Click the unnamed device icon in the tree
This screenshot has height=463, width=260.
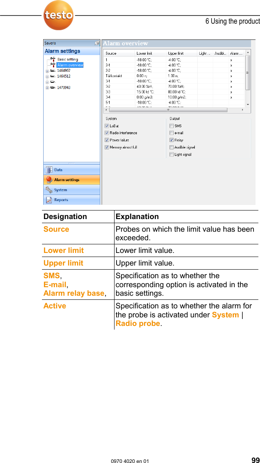[x=53, y=82]
